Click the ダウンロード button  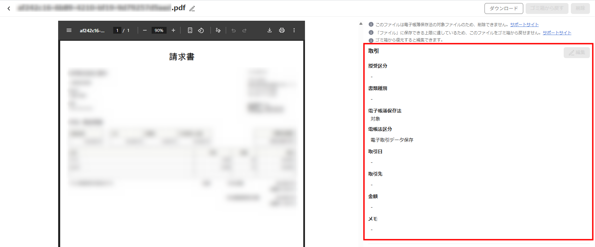(504, 8)
